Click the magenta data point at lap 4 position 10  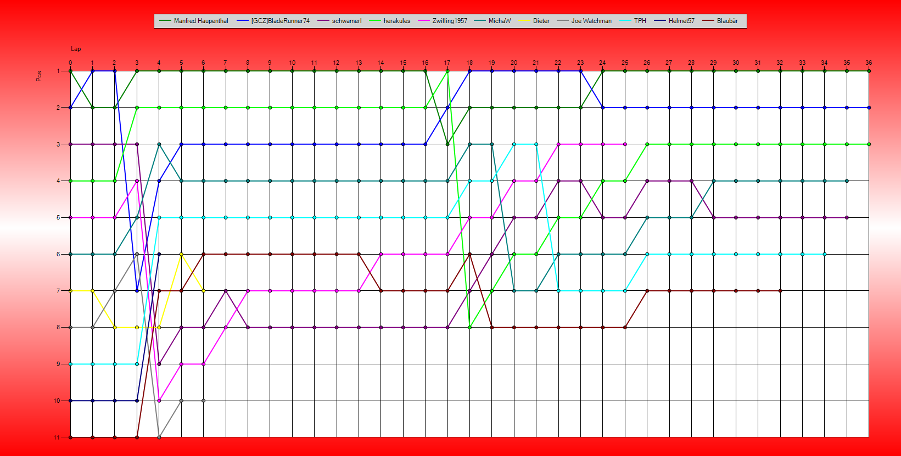[159, 401]
